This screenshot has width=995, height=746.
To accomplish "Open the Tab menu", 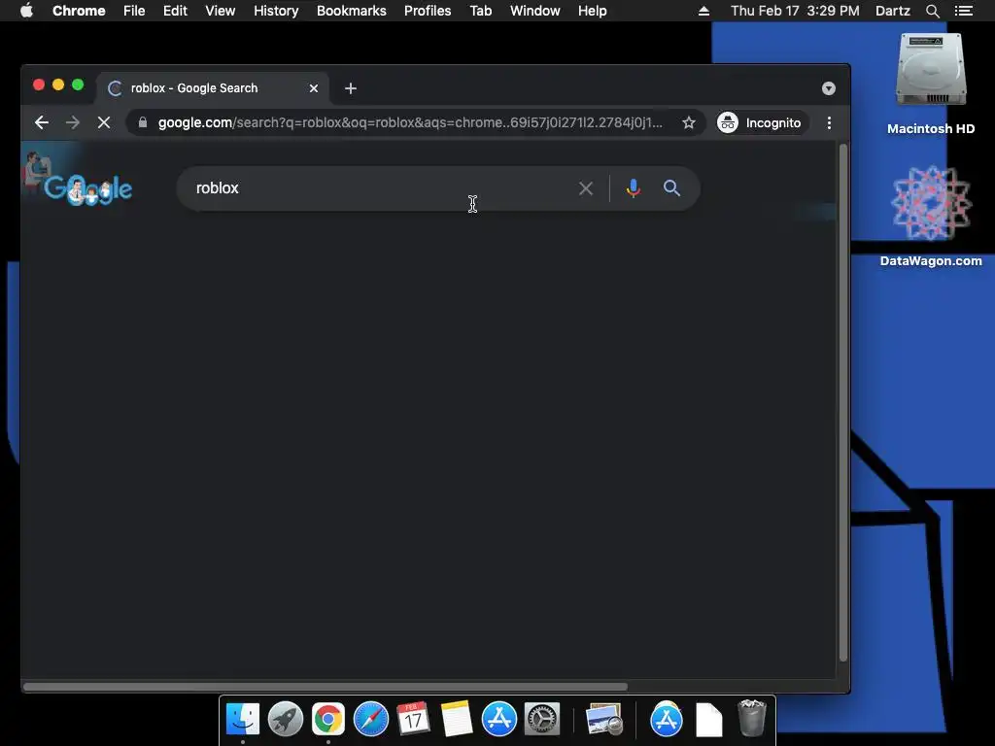I will (480, 11).
